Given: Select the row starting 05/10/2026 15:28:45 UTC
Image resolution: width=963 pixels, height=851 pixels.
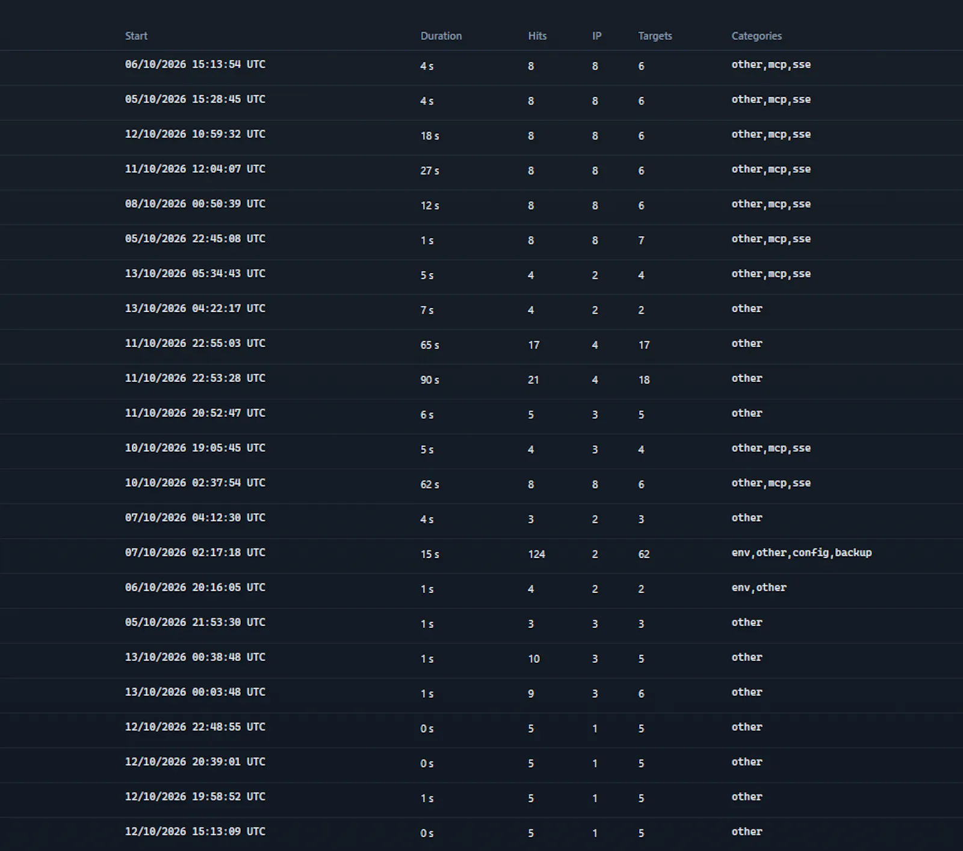Looking at the screenshot, I should pyautogui.click(x=482, y=103).
